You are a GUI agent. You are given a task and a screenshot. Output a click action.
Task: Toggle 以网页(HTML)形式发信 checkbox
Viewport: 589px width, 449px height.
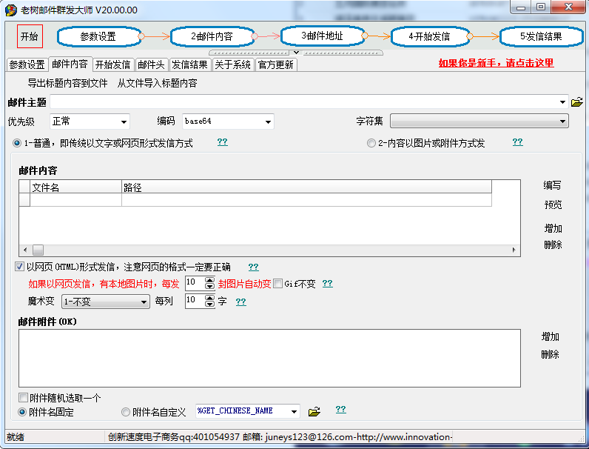pos(19,267)
